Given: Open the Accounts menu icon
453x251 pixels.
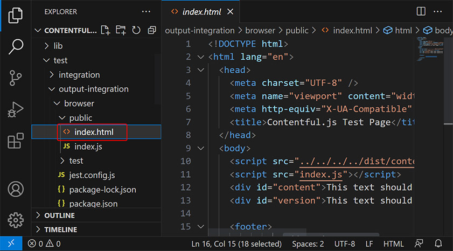Looking at the screenshot, I should pyautogui.click(x=16, y=189).
